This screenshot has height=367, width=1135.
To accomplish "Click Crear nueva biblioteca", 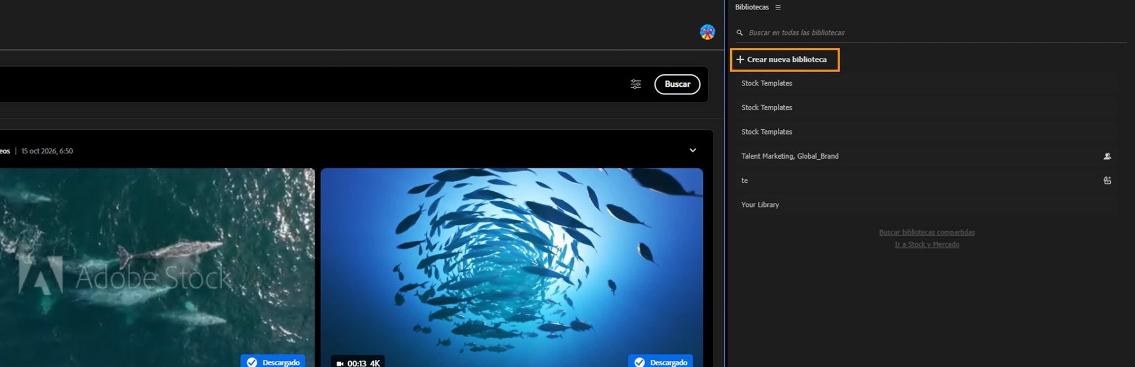I will [x=784, y=60].
